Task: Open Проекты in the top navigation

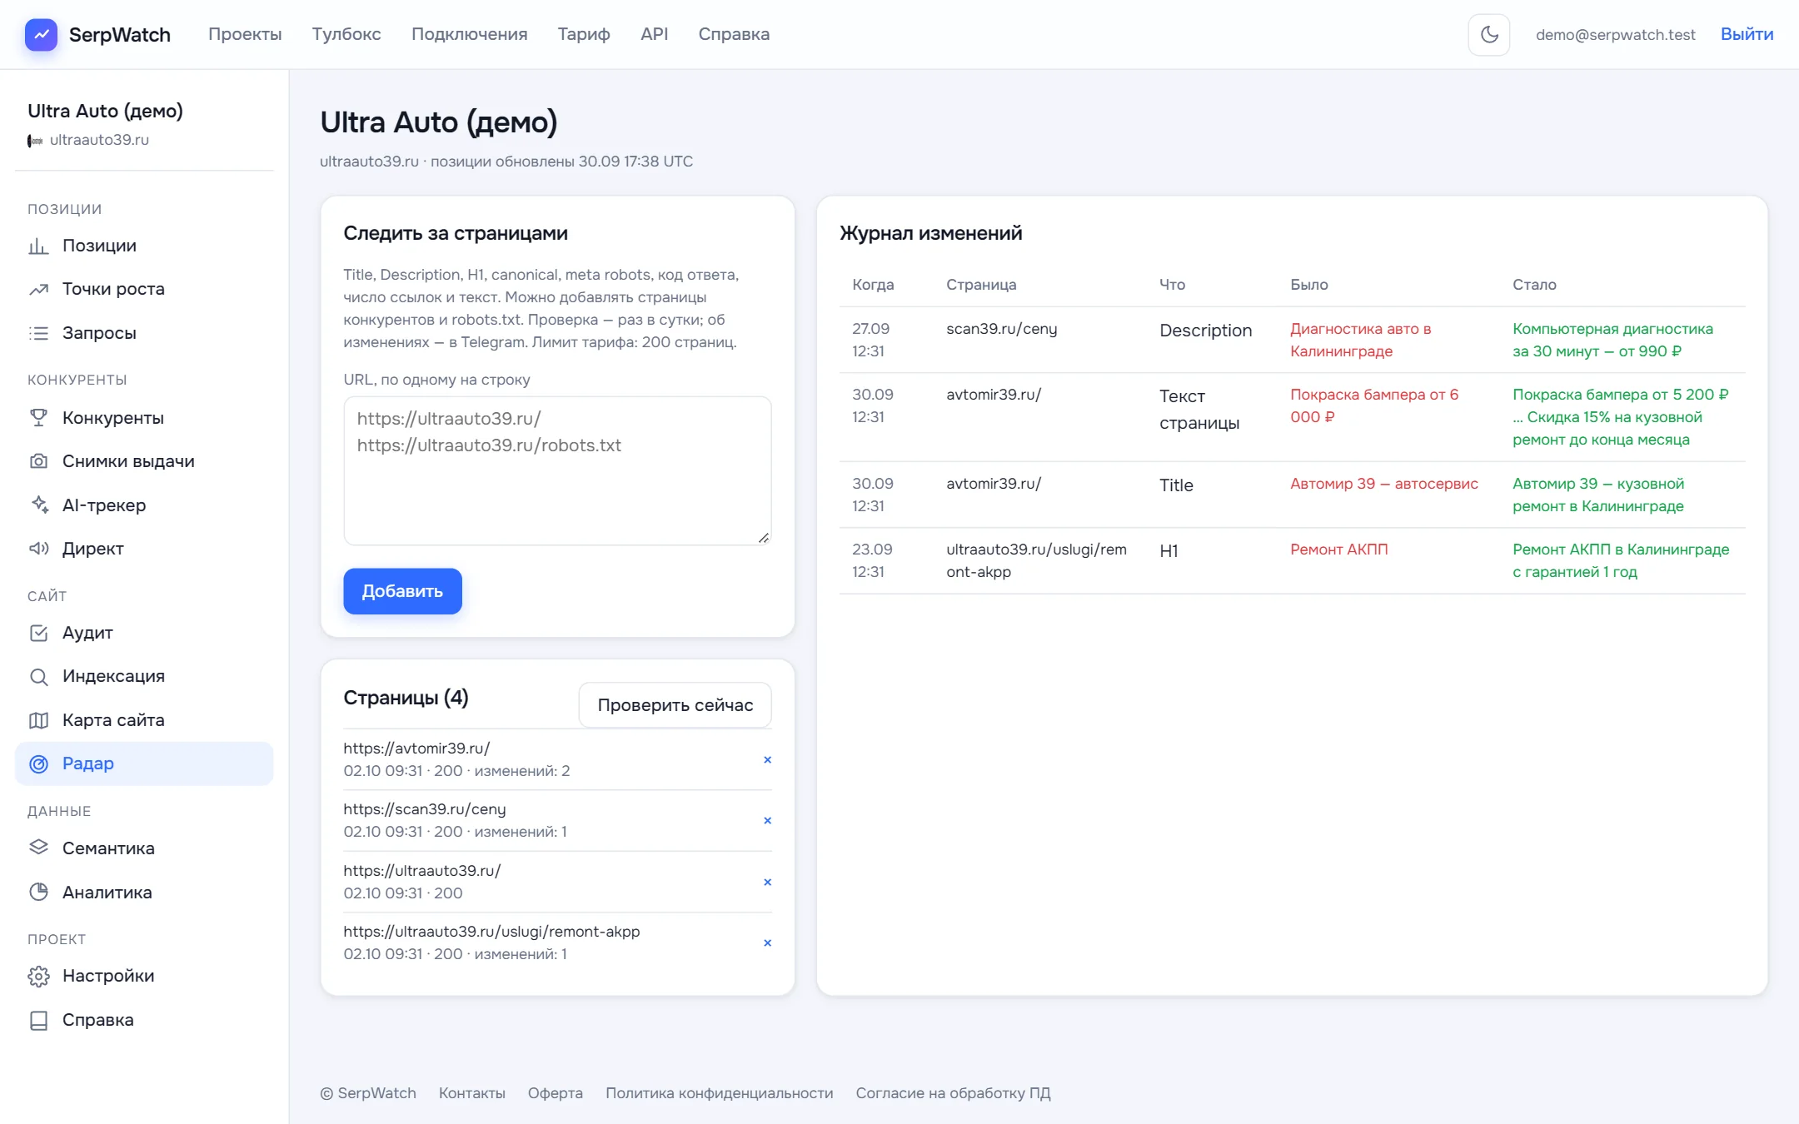Action: click(245, 34)
